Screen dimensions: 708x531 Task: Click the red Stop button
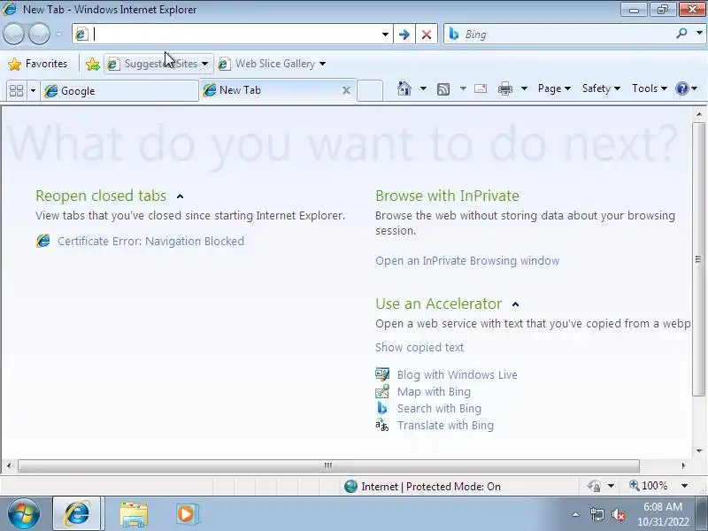click(x=427, y=35)
